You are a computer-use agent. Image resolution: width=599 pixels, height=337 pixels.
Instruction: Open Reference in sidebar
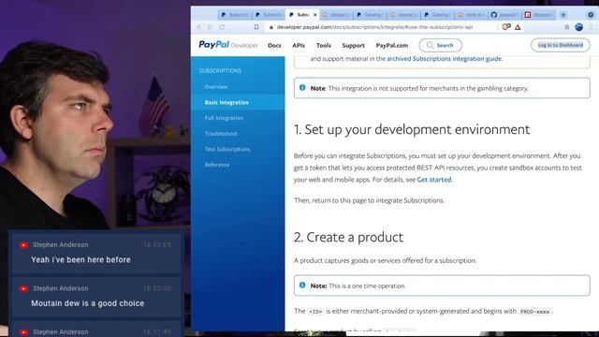pyautogui.click(x=216, y=165)
